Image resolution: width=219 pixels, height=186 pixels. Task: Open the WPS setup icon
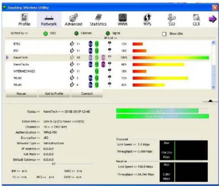147,20
